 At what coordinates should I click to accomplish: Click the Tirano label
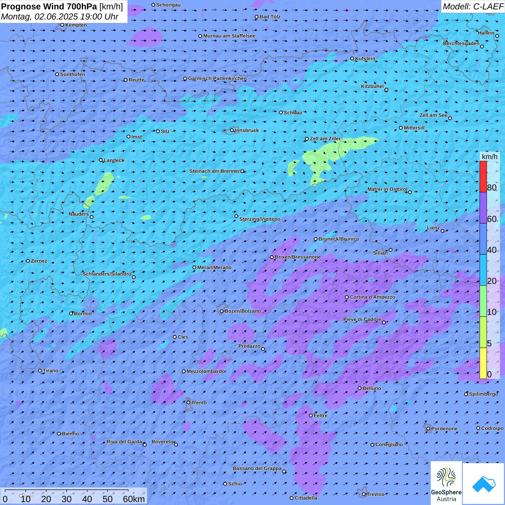tap(50, 370)
